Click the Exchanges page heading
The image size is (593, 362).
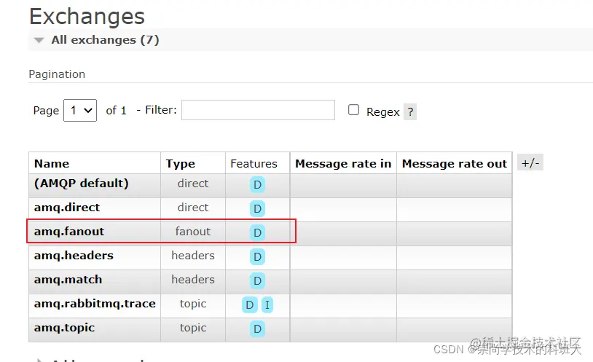[x=87, y=16]
